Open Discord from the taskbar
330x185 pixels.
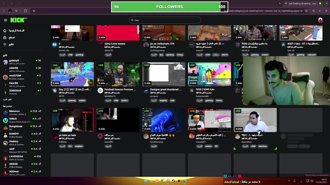click(168, 181)
